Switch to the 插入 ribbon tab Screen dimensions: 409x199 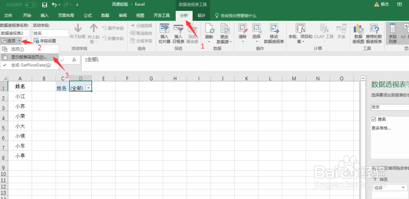click(x=45, y=16)
